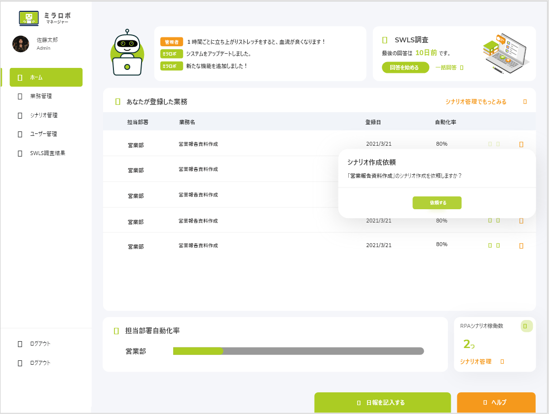The height and width of the screenshot is (414, 549).
Task: Click the 回答を始める button in the SWLS調査 panel
Action: click(x=405, y=67)
